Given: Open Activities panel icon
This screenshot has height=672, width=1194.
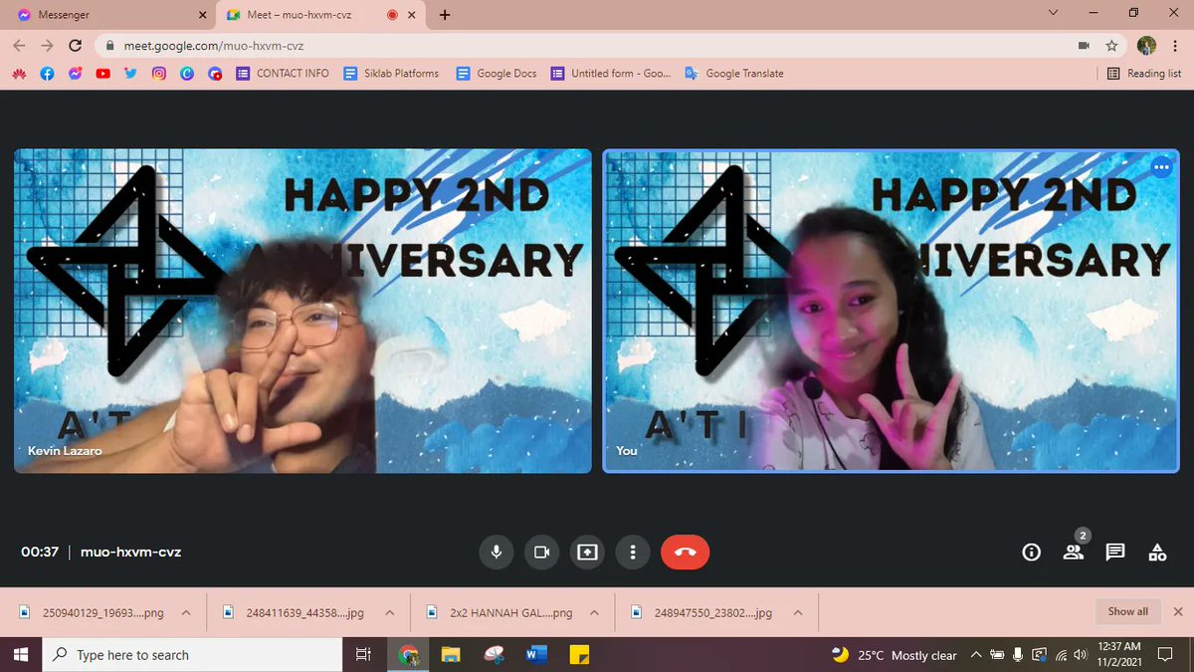Looking at the screenshot, I should [1157, 553].
